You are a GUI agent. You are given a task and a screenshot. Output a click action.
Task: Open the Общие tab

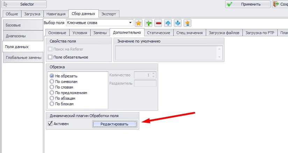(x=12, y=14)
